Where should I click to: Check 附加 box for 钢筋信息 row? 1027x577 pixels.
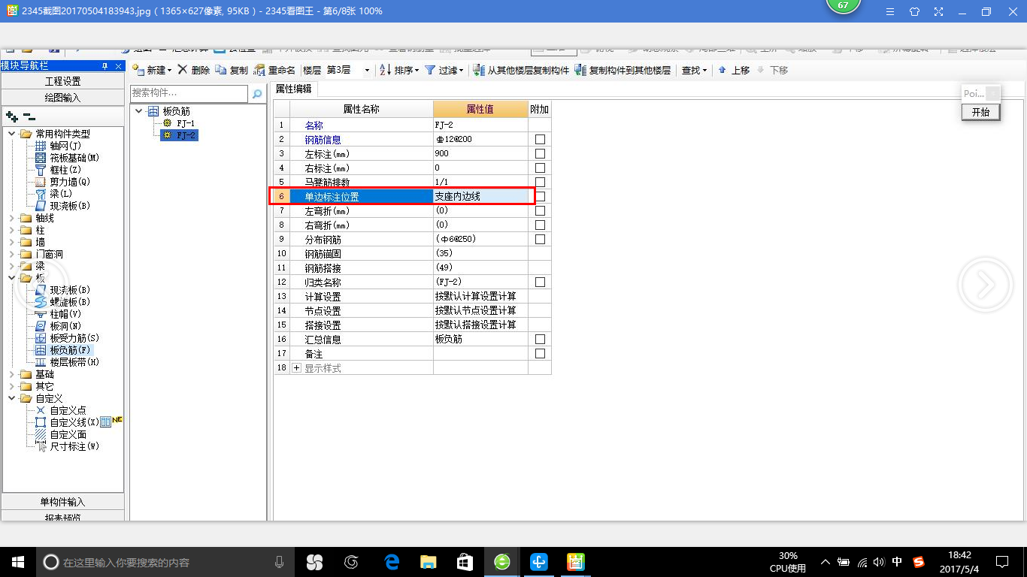[x=540, y=140]
